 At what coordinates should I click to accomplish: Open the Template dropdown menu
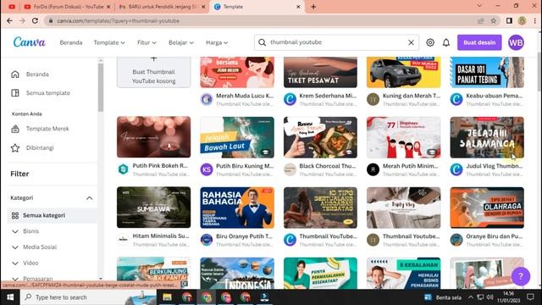tap(109, 42)
